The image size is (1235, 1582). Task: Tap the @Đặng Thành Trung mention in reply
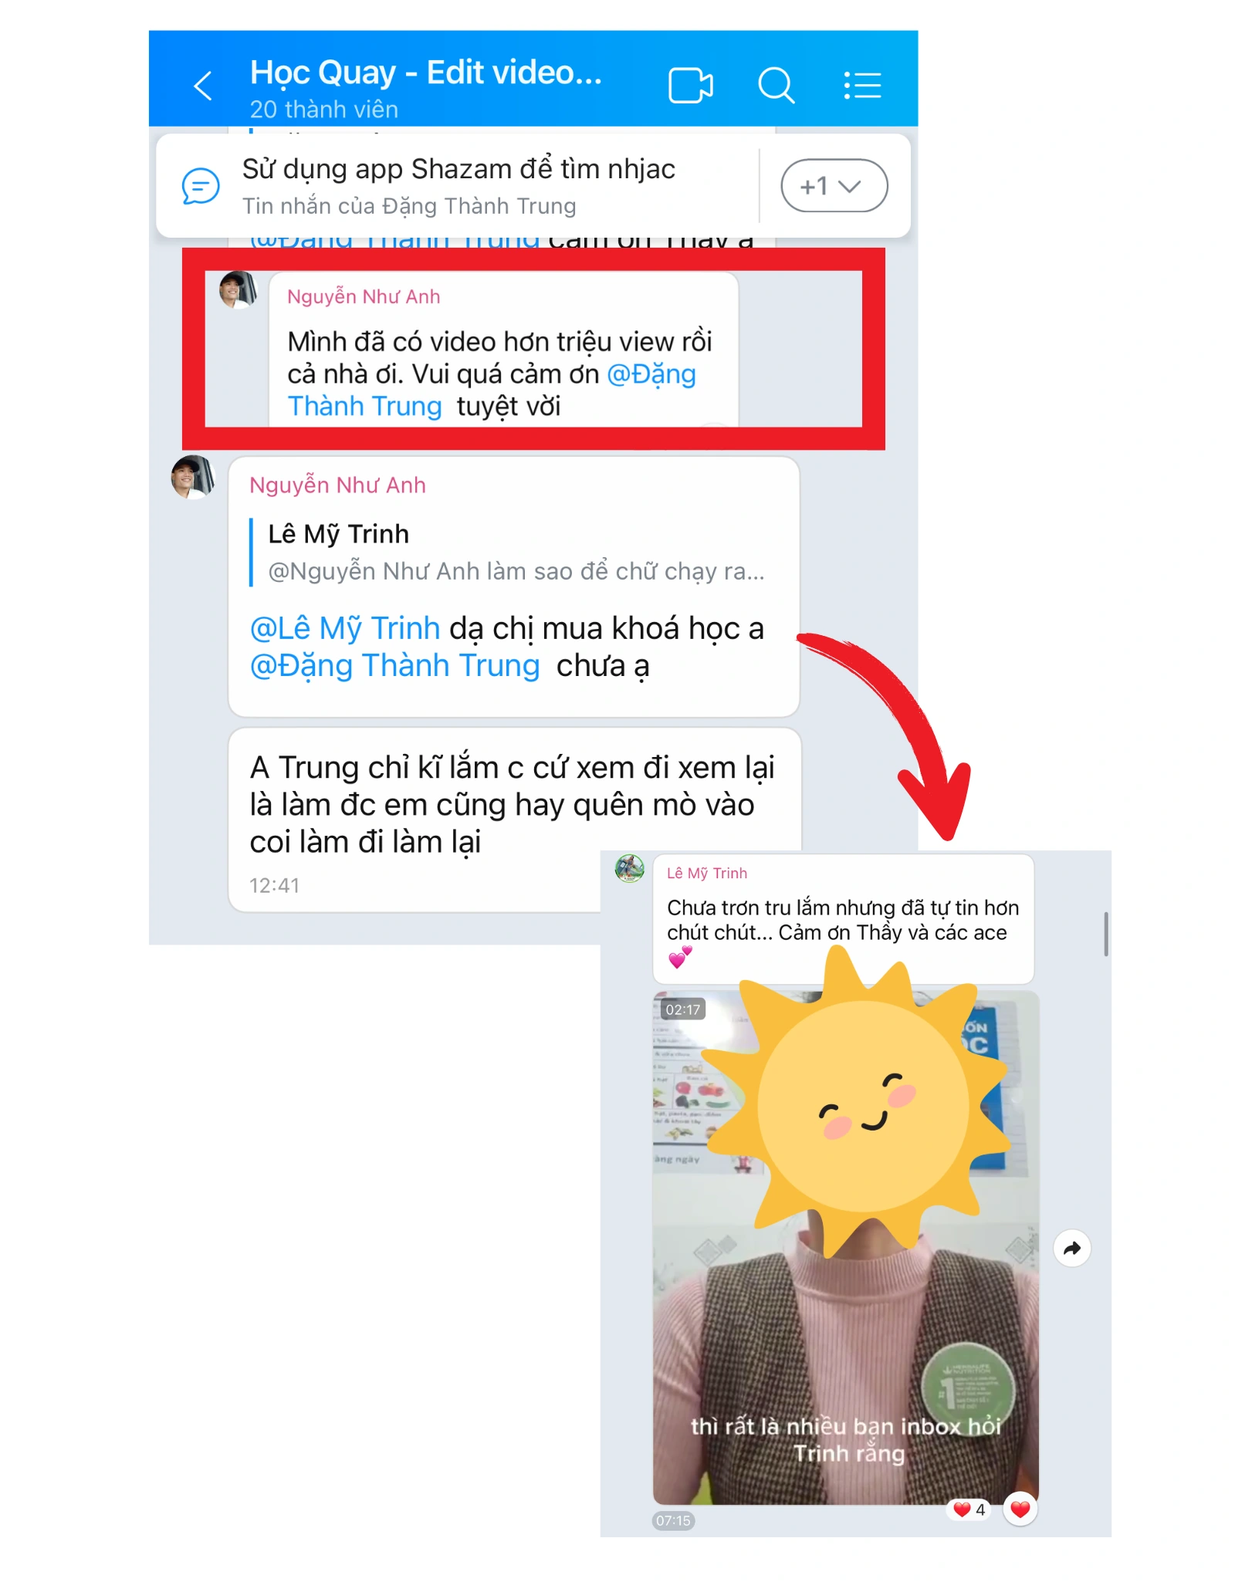click(394, 666)
